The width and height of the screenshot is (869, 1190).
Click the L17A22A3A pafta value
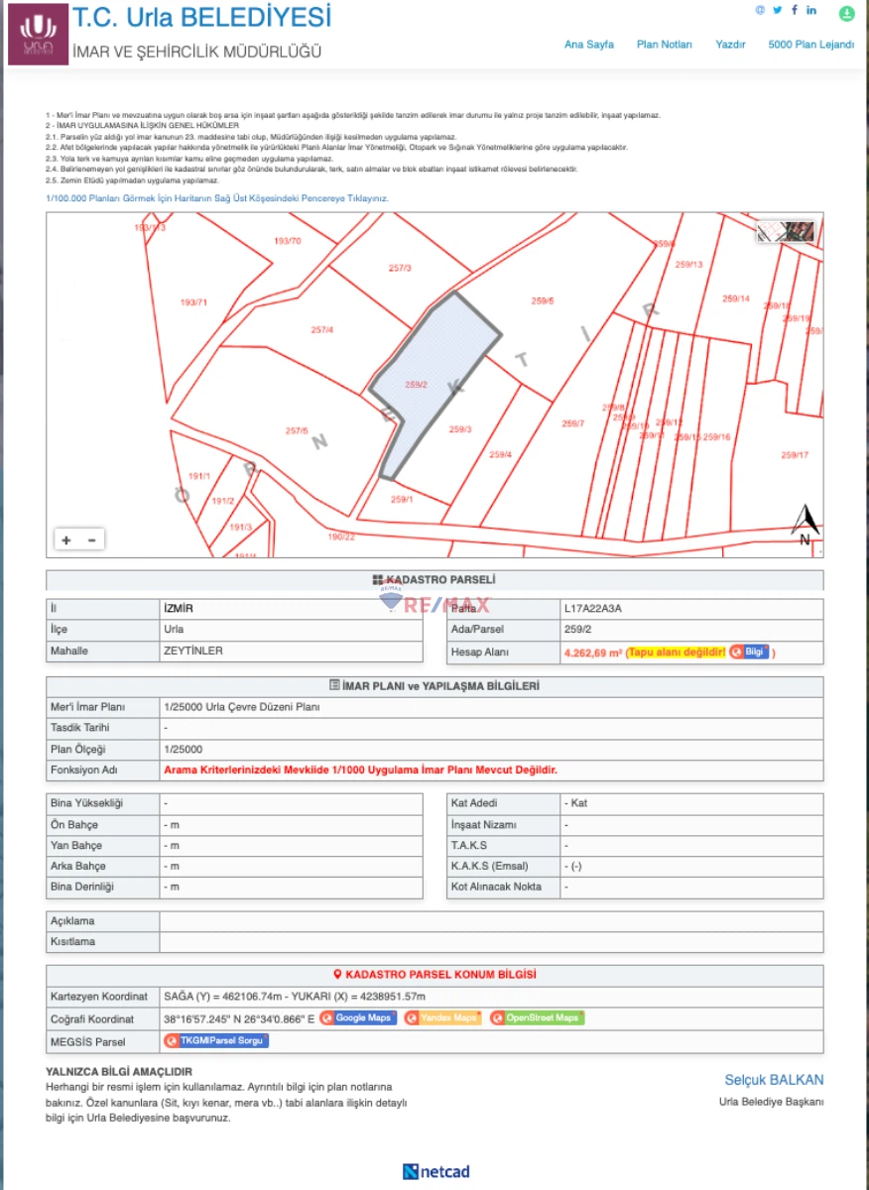click(592, 609)
